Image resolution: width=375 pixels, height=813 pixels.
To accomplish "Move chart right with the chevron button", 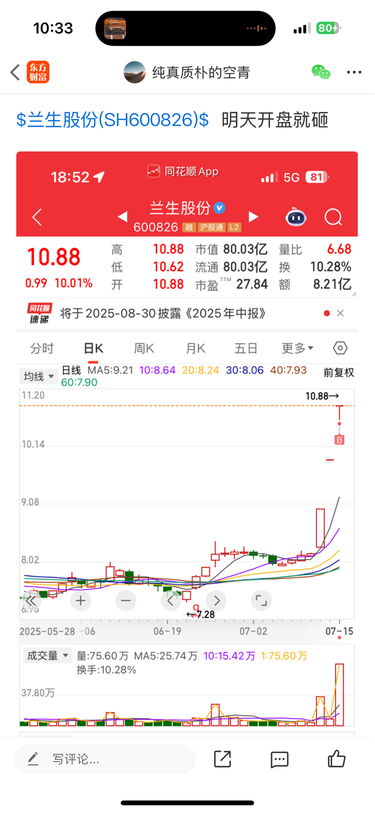I will [217, 601].
